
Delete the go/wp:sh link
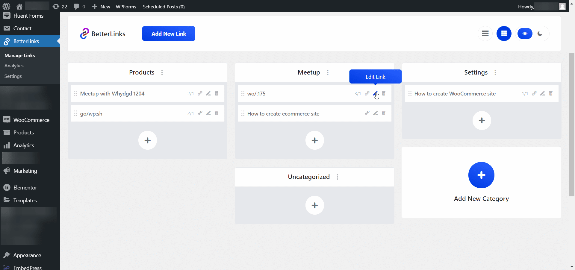tap(217, 113)
